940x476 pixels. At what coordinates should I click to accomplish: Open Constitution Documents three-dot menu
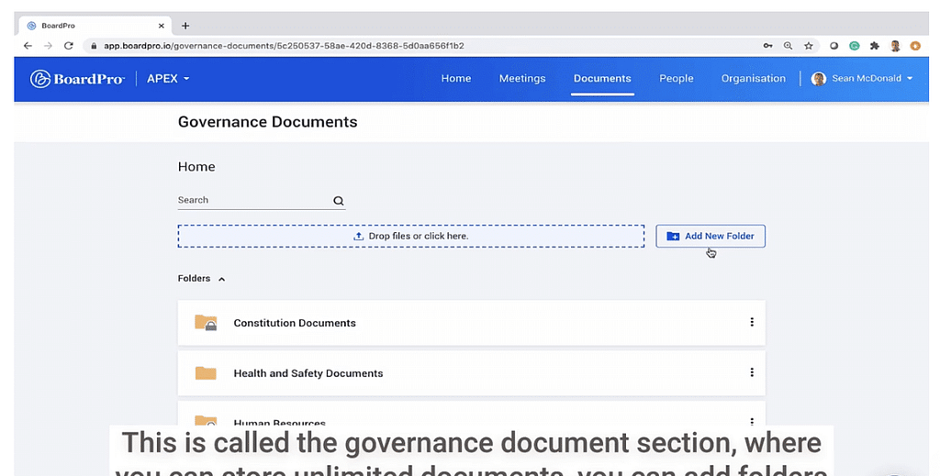752,323
